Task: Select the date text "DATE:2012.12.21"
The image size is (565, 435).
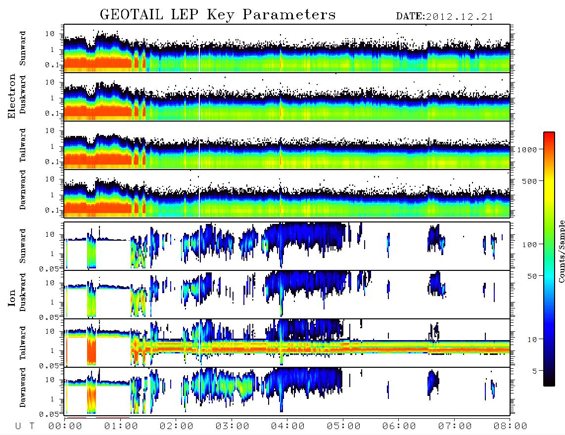Action: (x=445, y=17)
